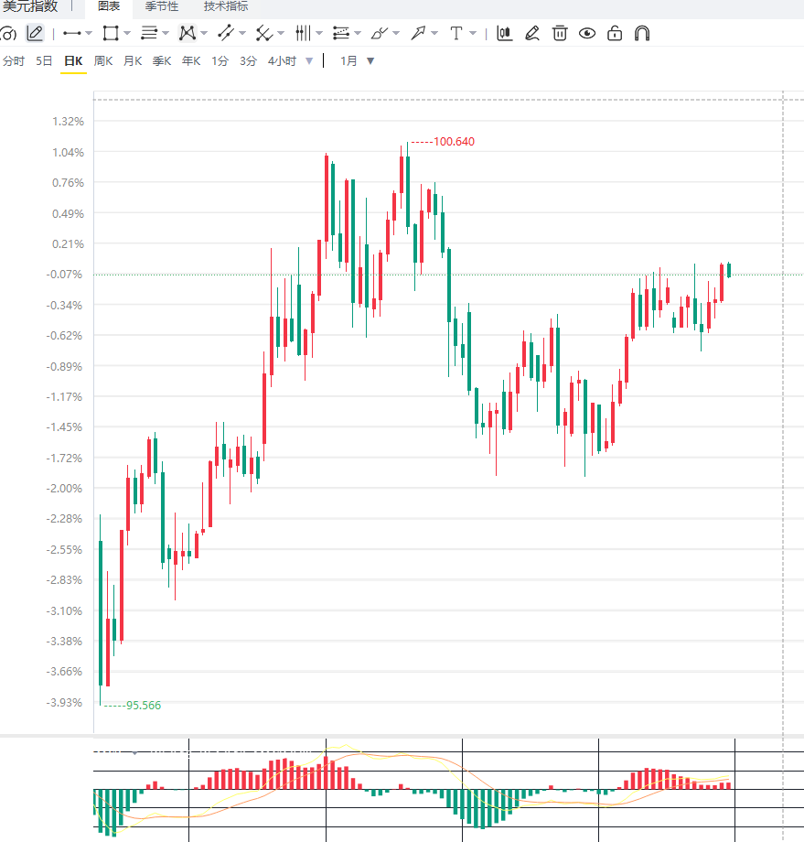The height and width of the screenshot is (842, 804).
Task: Open the 技术指标 tab
Action: [x=226, y=6]
